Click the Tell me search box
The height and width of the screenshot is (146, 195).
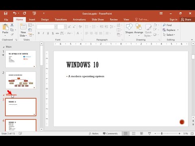[x=142, y=19]
